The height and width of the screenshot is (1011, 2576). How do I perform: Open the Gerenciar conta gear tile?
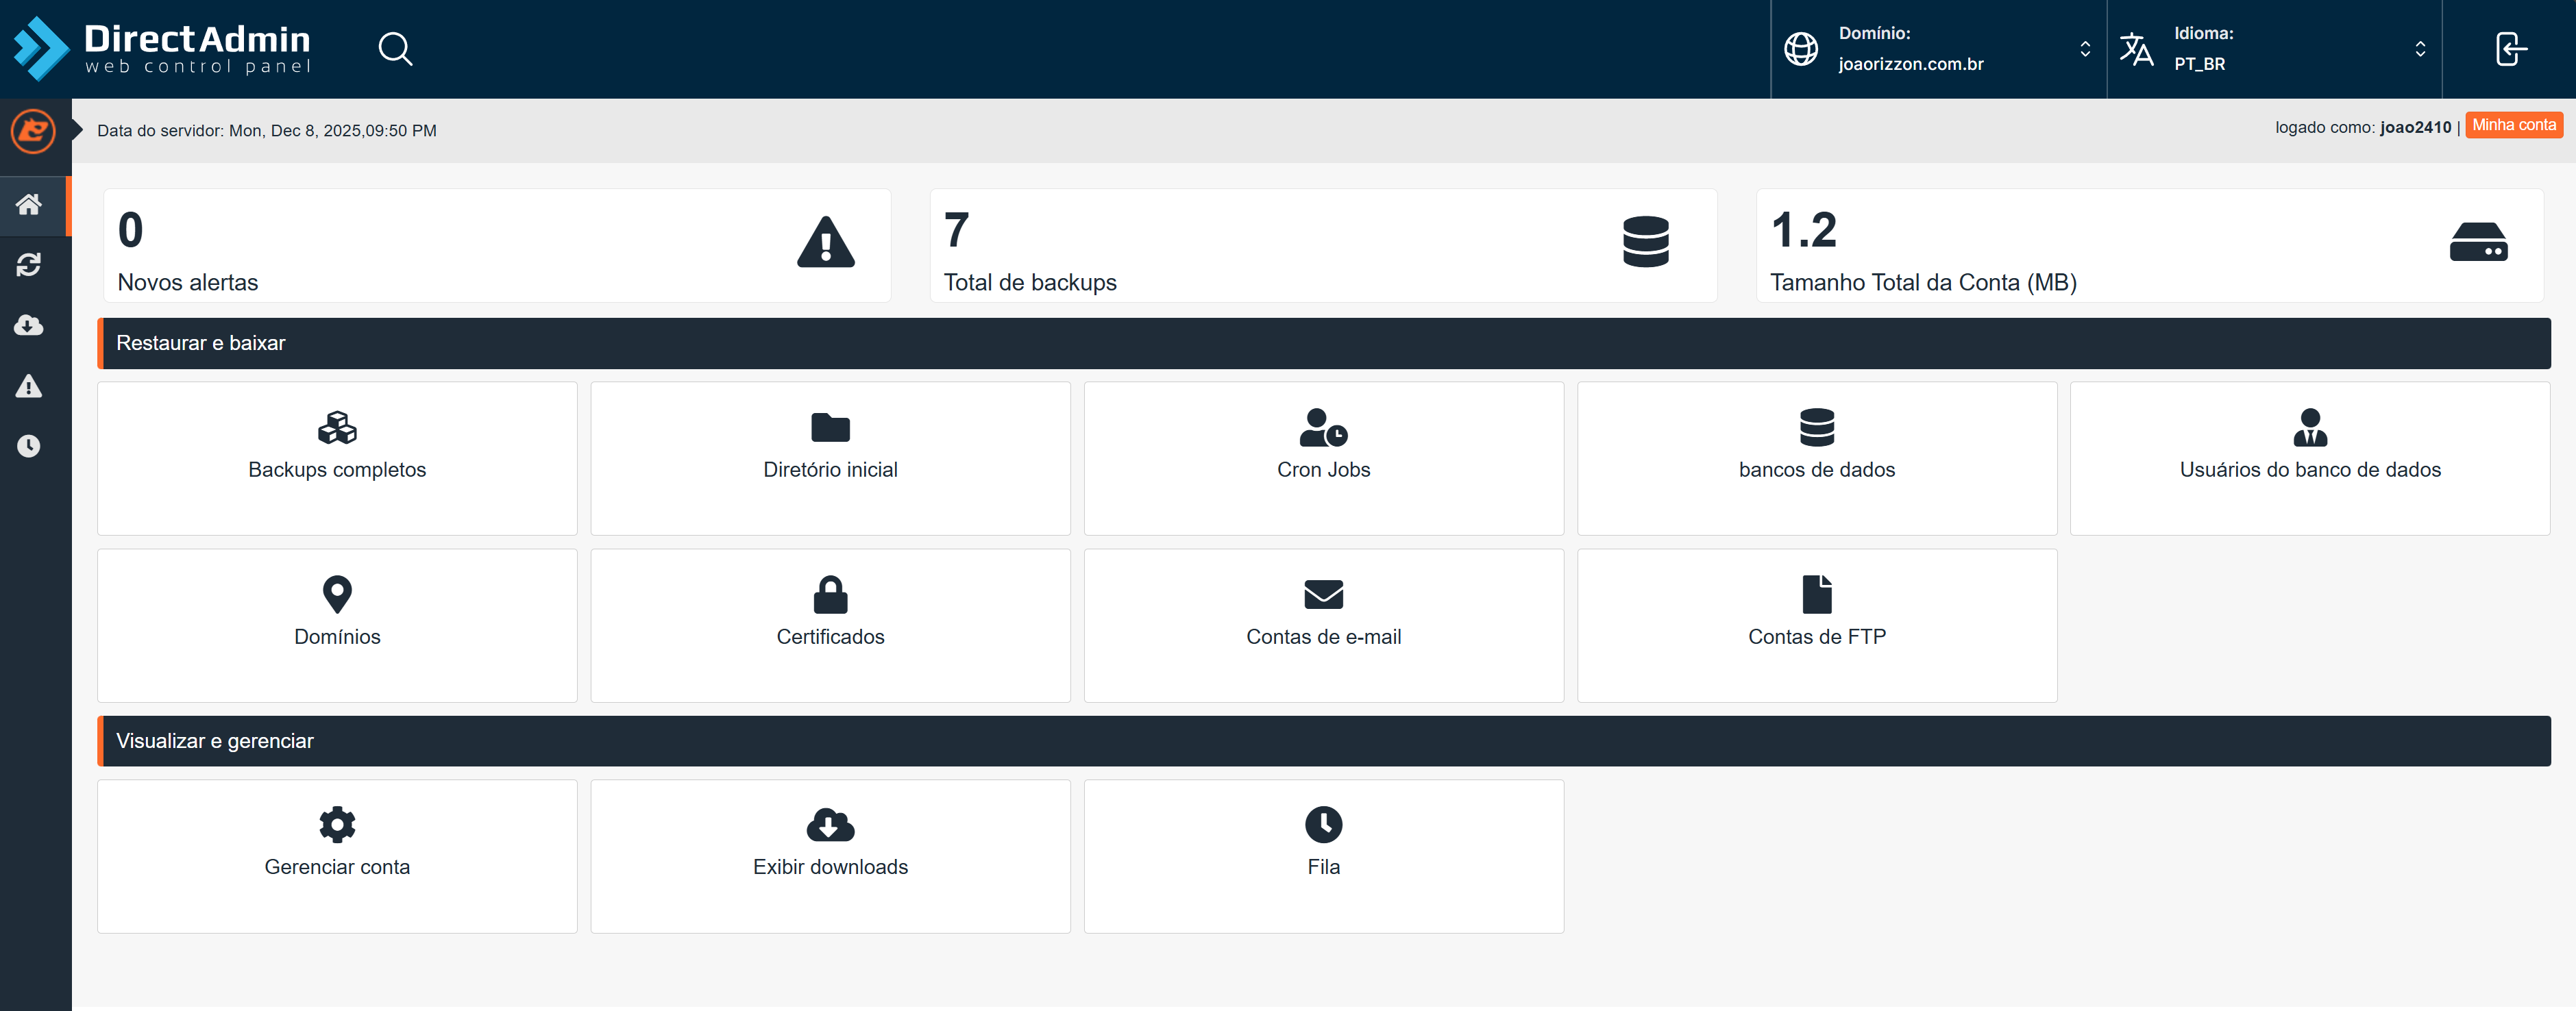pyautogui.click(x=337, y=855)
